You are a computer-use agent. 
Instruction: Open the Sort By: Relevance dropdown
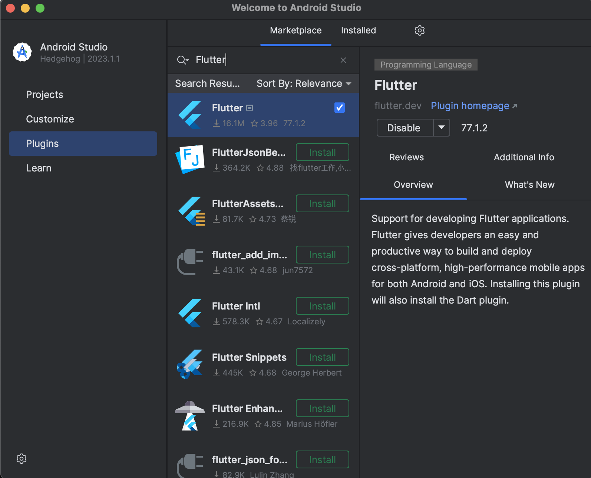(x=304, y=84)
